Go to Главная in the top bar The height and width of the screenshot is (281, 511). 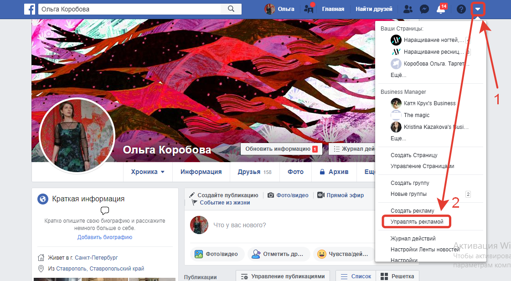[x=333, y=9]
